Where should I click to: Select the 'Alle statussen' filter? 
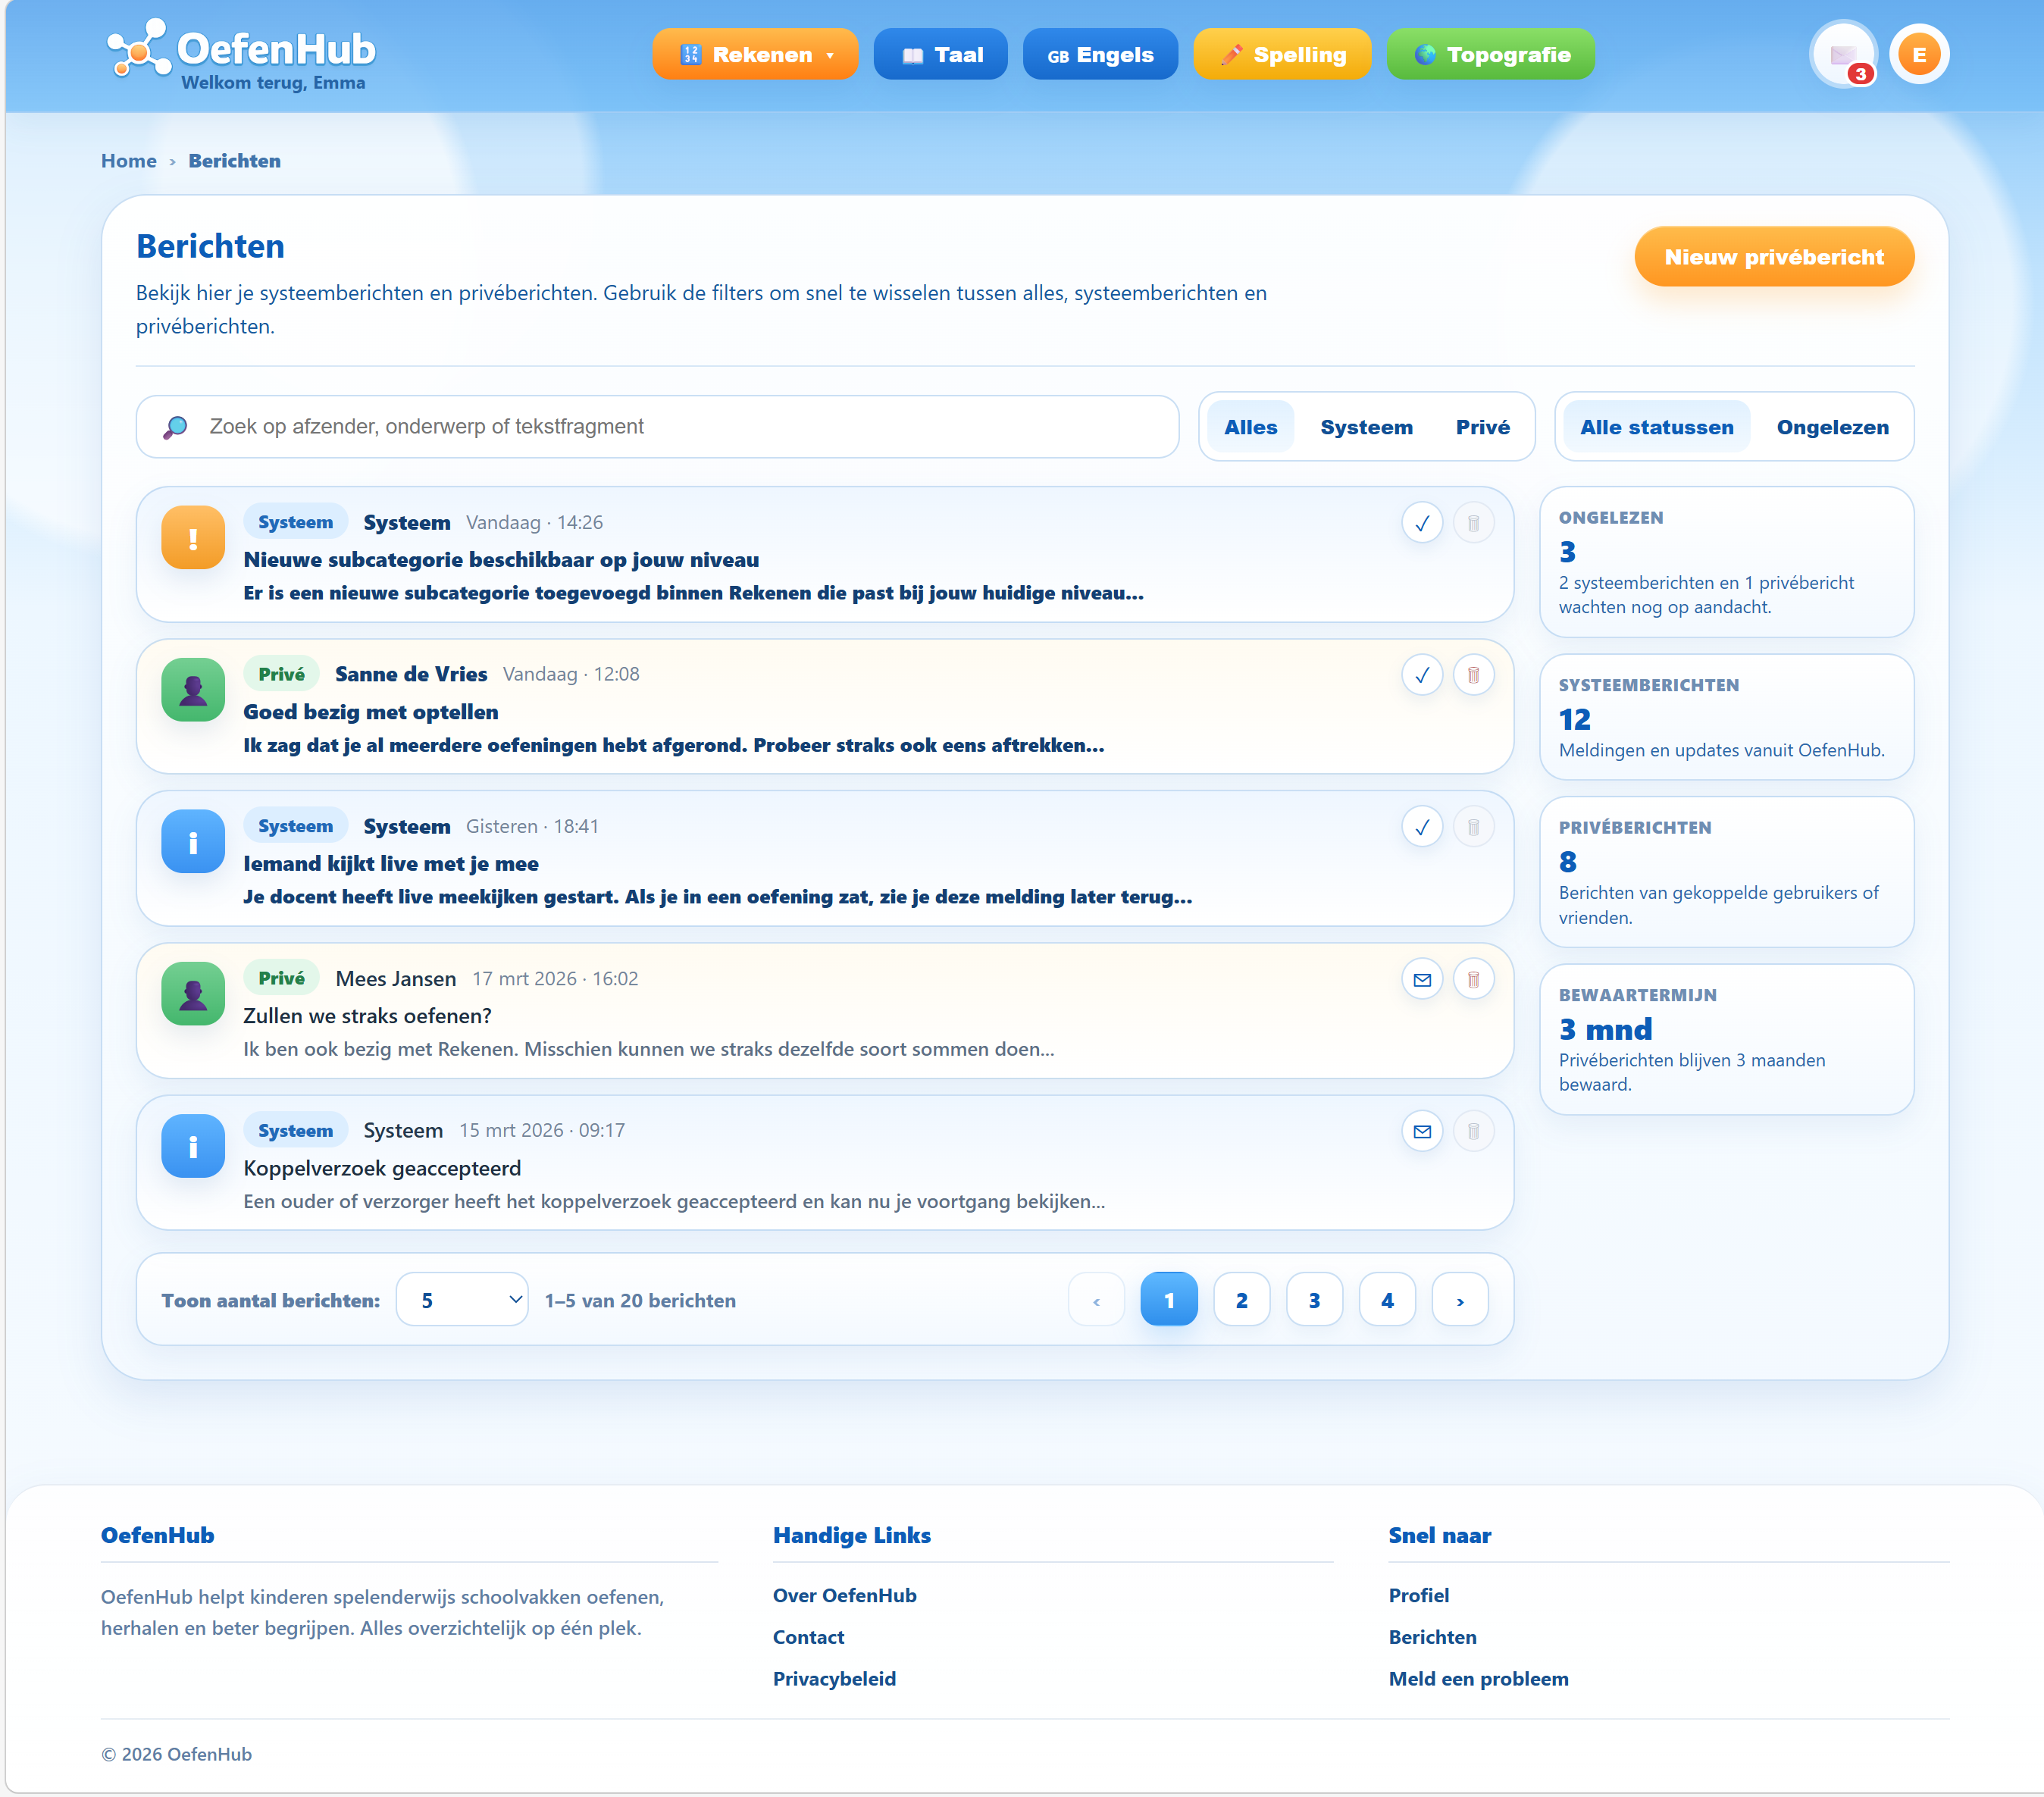(1656, 427)
